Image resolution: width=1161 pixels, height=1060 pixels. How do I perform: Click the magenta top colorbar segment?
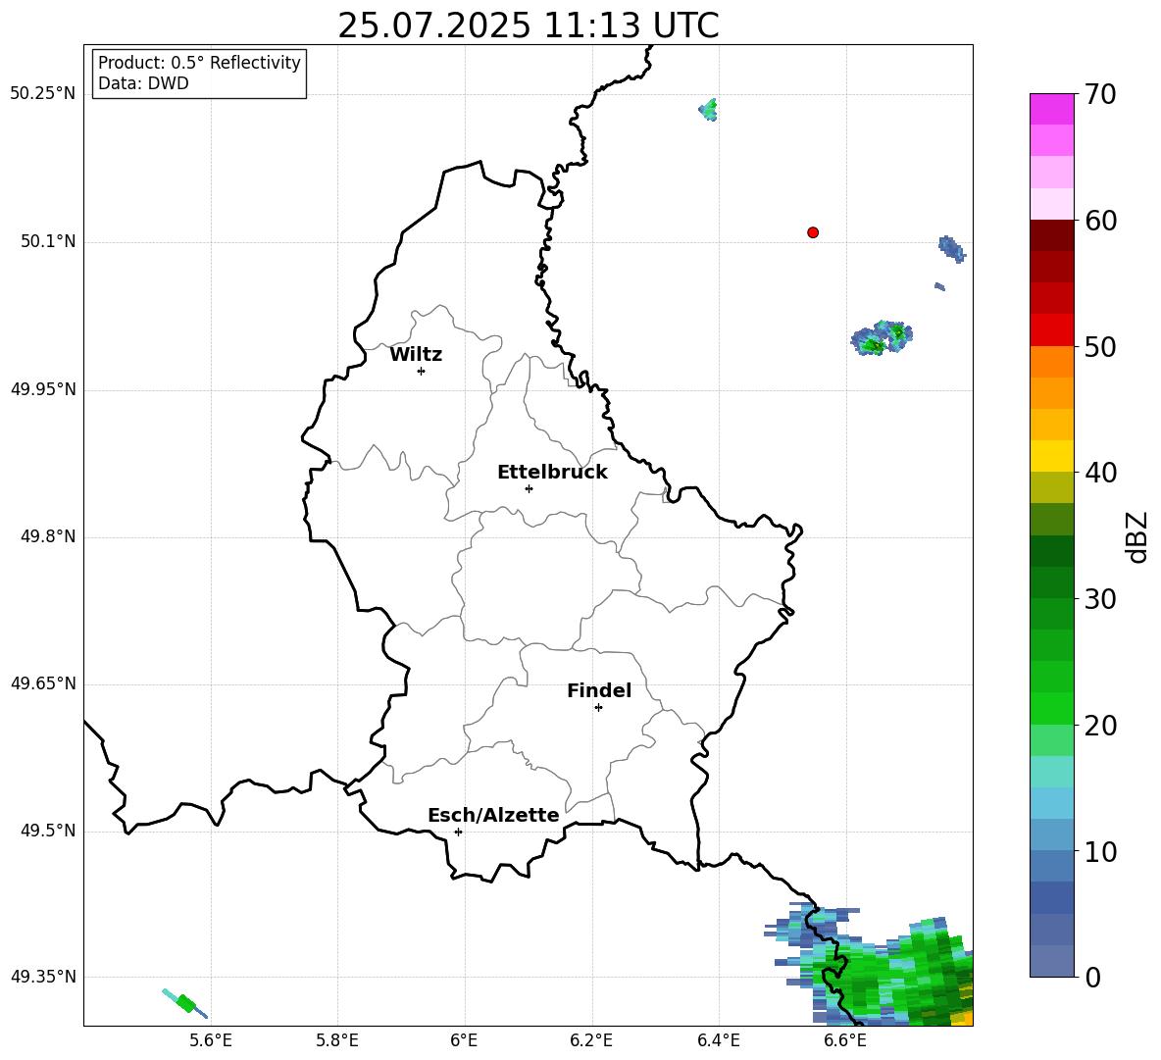point(1051,109)
